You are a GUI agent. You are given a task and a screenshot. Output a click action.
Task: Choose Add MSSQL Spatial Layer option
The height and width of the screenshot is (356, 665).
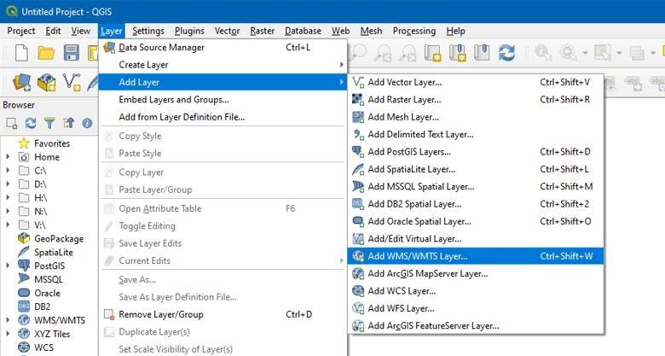(x=476, y=186)
